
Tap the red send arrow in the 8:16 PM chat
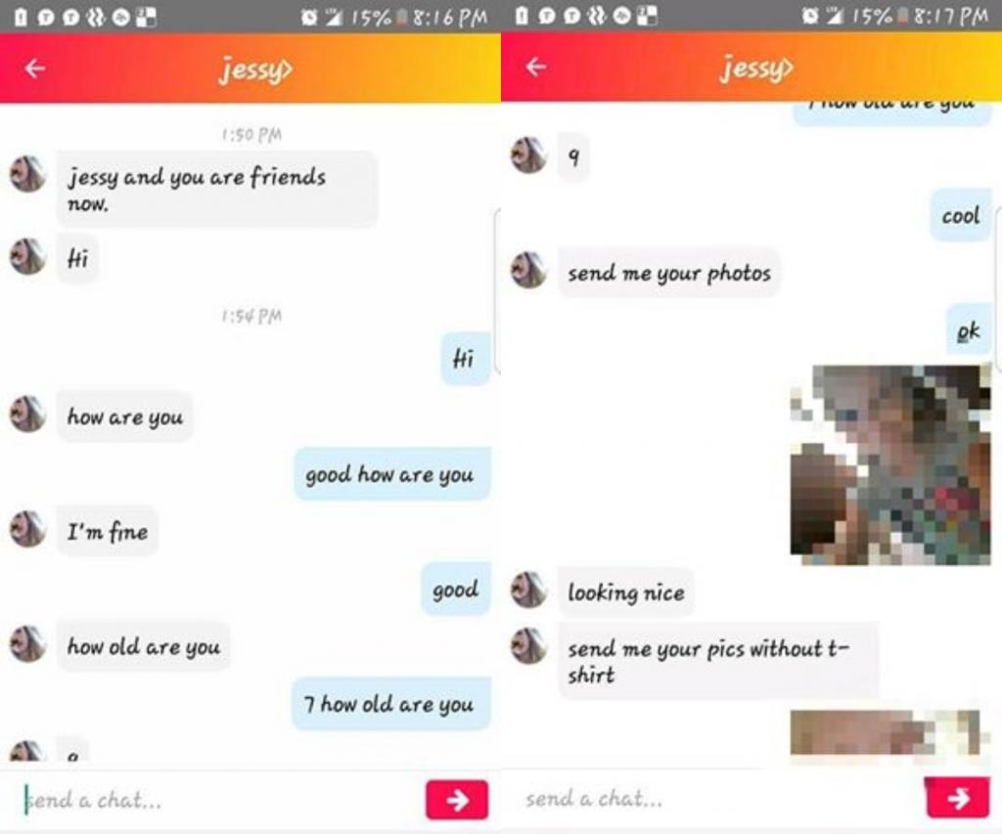point(457,800)
